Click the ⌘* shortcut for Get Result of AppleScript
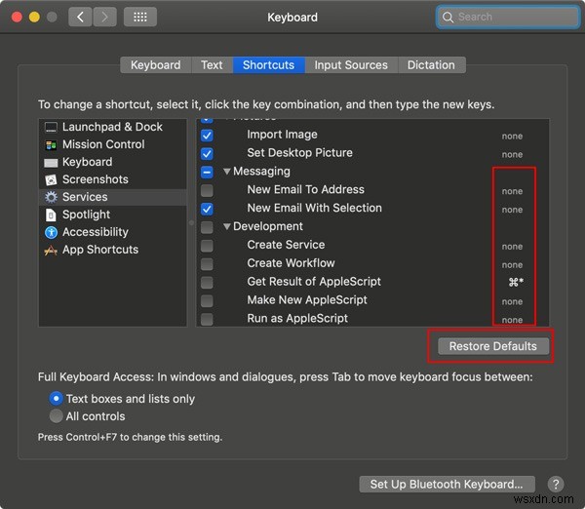 (516, 282)
